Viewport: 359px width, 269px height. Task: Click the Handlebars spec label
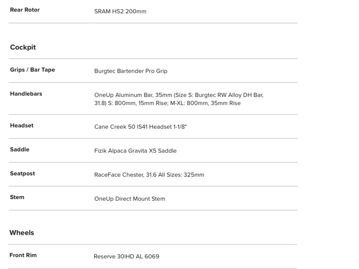pyautogui.click(x=26, y=94)
